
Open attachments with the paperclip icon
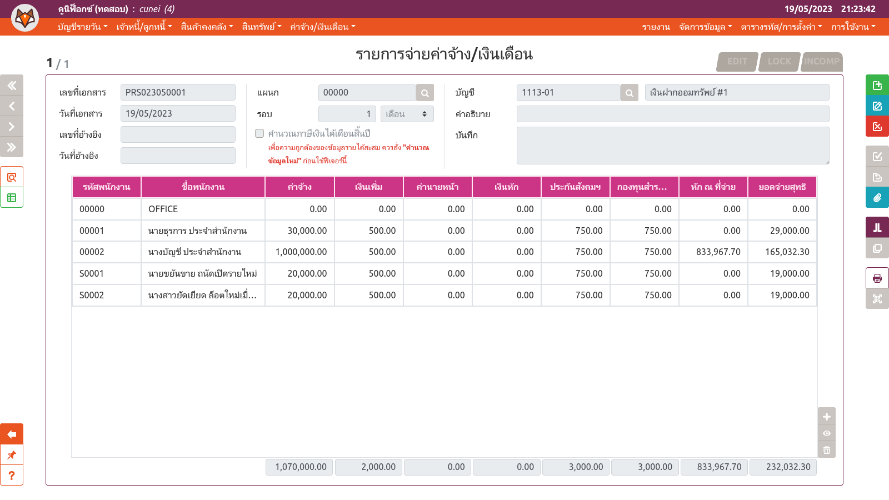(x=877, y=197)
